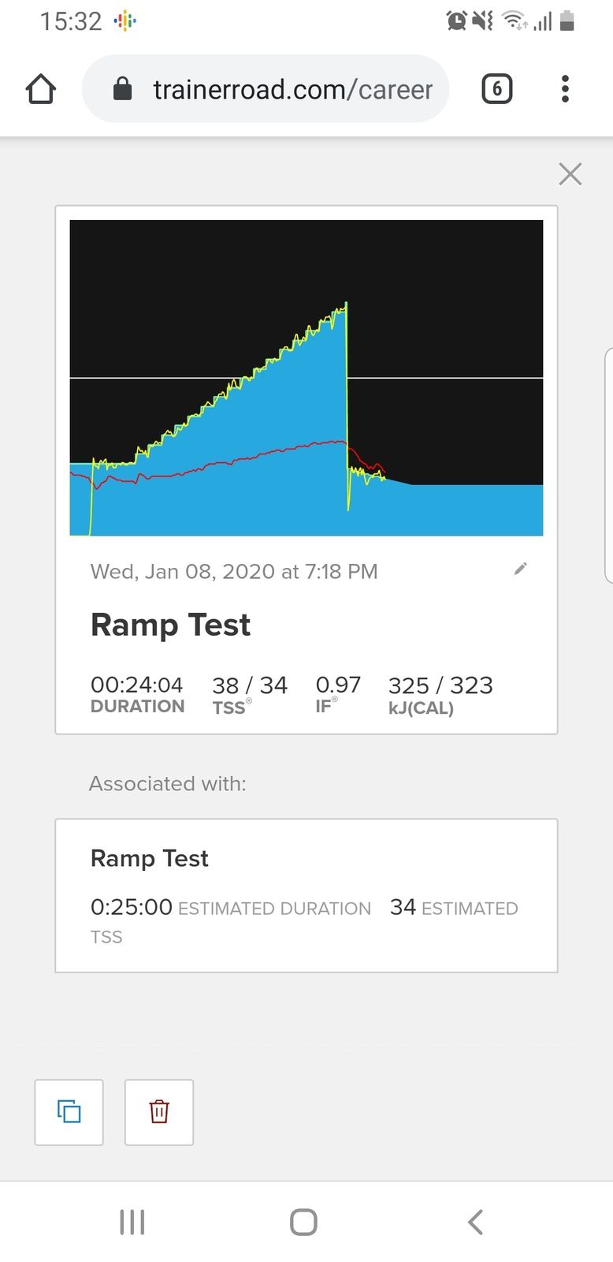This screenshot has width=613, height=1262.
Task: Tap the padlock site security icon
Action: (122, 89)
